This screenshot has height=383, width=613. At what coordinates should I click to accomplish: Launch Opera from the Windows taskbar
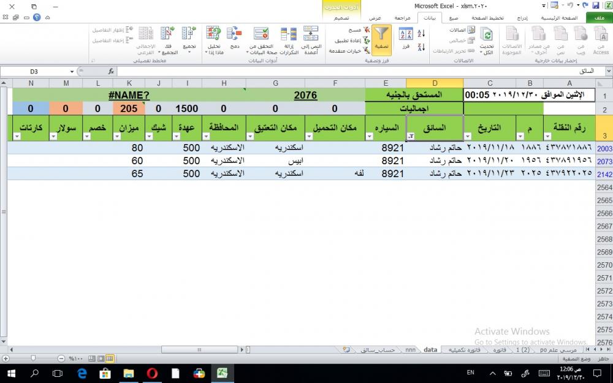coord(152,373)
